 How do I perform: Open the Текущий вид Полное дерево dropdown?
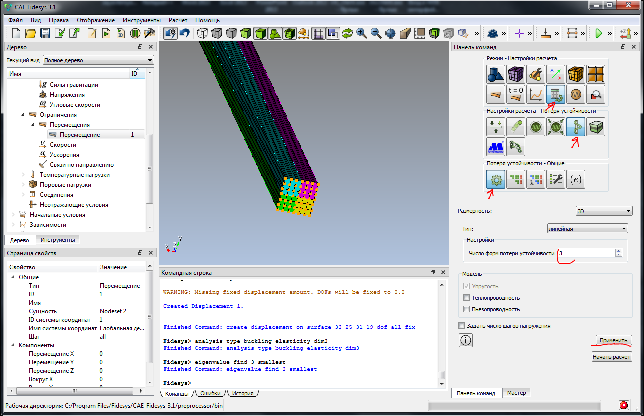[x=98, y=60]
